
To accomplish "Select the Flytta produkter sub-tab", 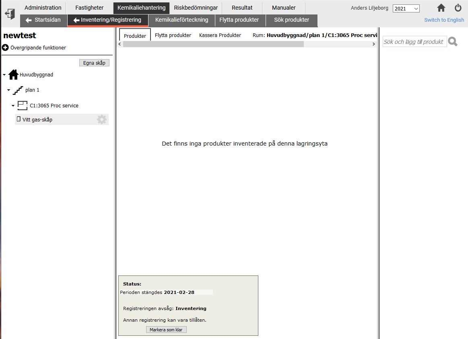I will pyautogui.click(x=173, y=35).
